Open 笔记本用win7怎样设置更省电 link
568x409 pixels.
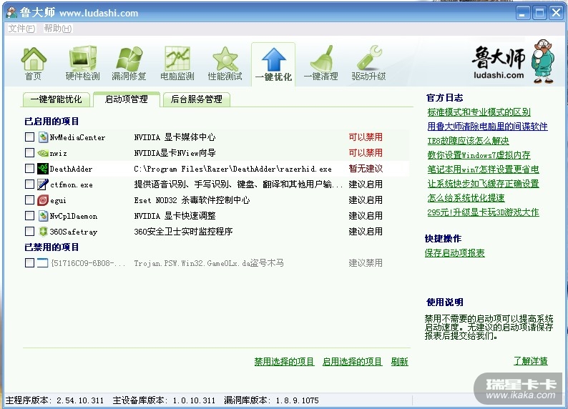click(484, 169)
